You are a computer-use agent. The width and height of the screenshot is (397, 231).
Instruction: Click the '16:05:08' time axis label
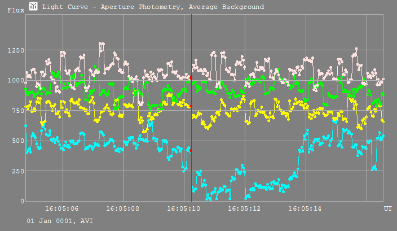[x=122, y=208]
